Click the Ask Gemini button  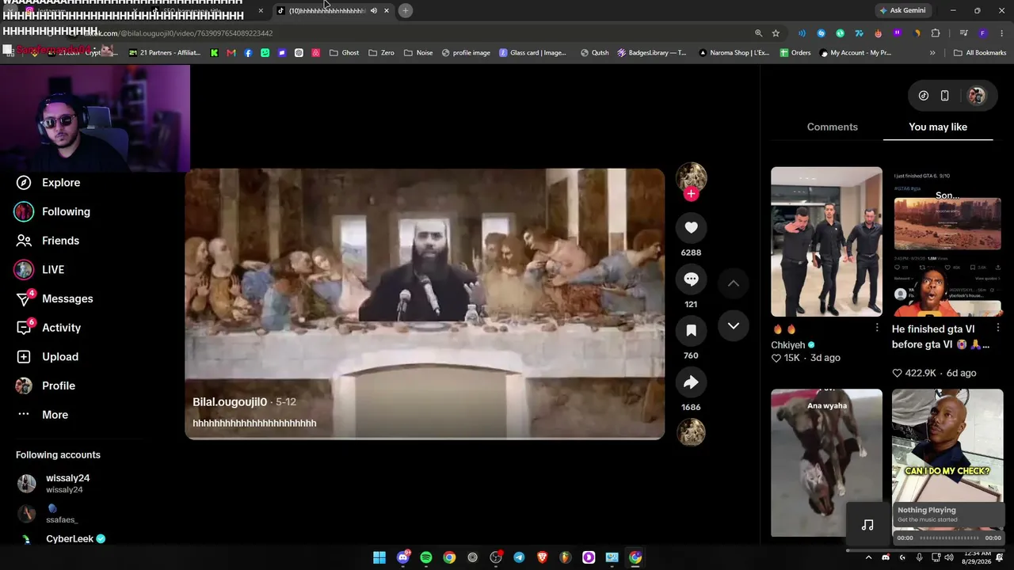tap(902, 10)
